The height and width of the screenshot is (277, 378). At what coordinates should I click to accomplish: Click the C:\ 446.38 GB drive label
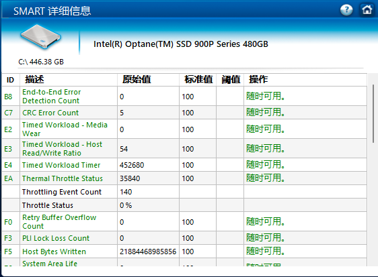point(41,62)
